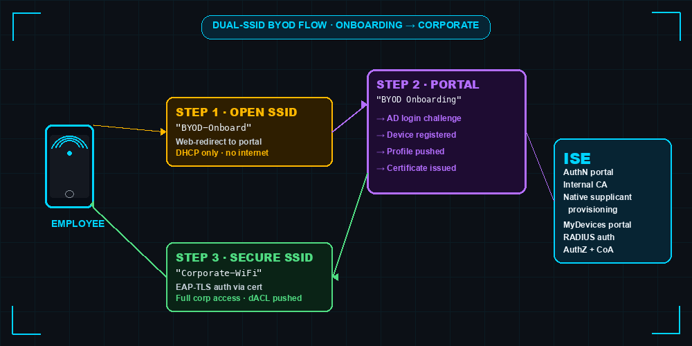Screen dimensions: 692x346
Task: Select the ISE heading in the cyan box
Action: (x=577, y=158)
